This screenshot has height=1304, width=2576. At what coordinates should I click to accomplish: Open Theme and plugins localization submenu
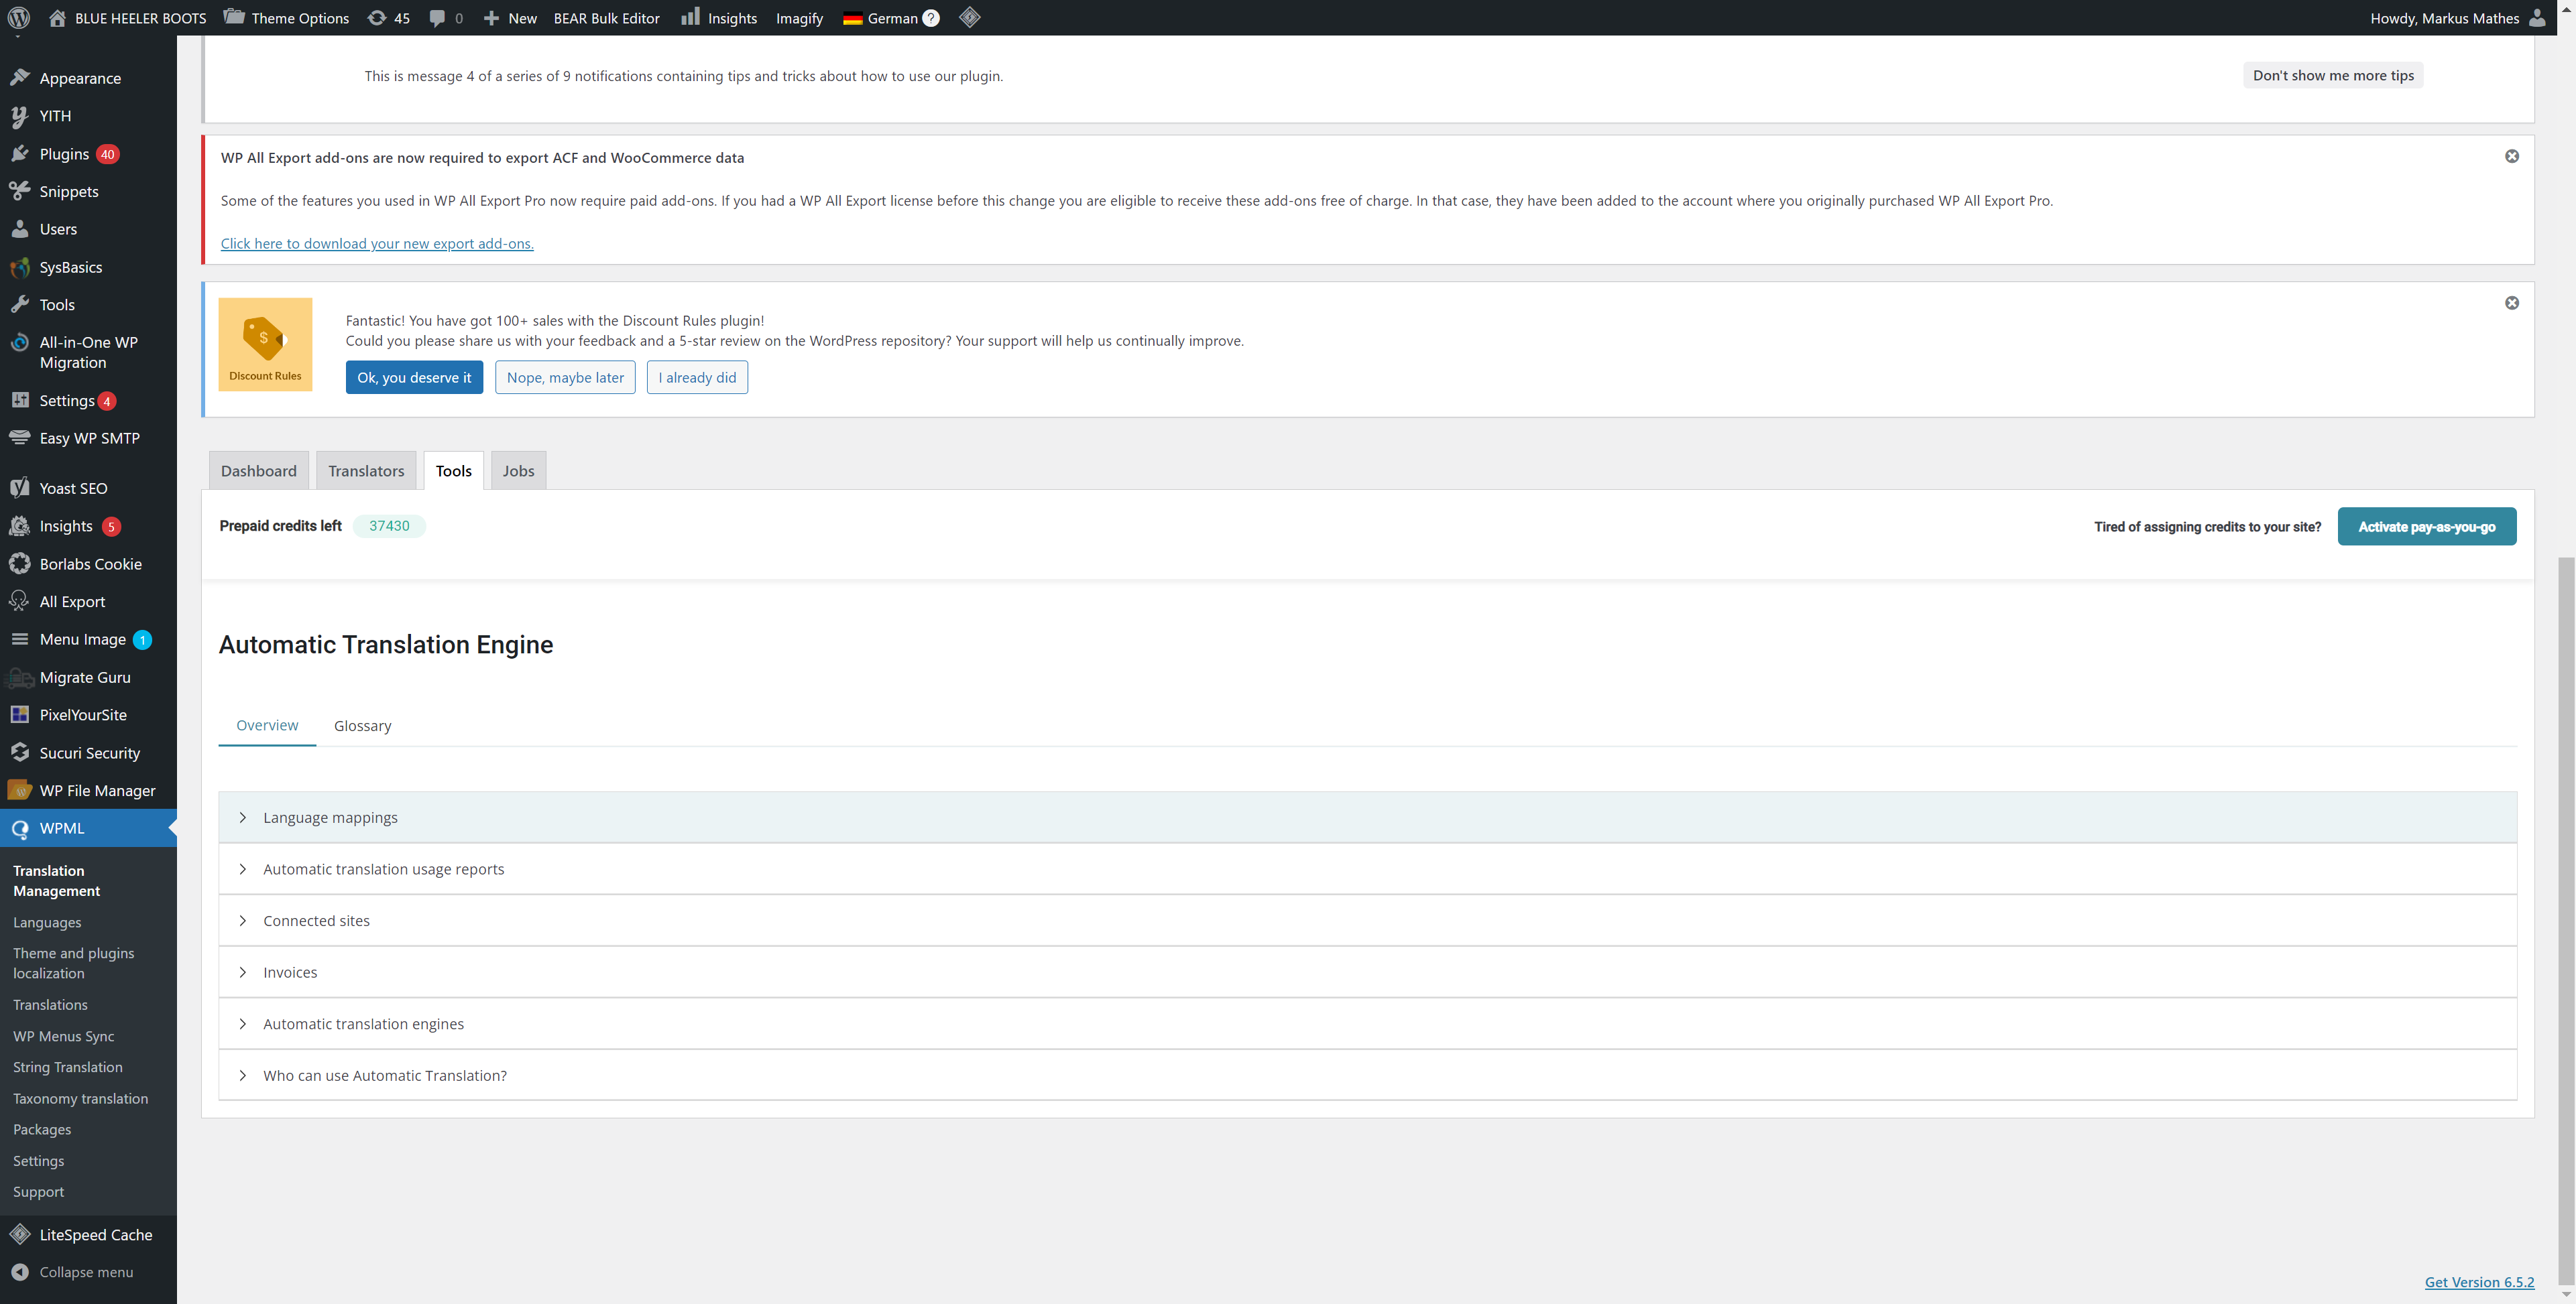coord(74,964)
